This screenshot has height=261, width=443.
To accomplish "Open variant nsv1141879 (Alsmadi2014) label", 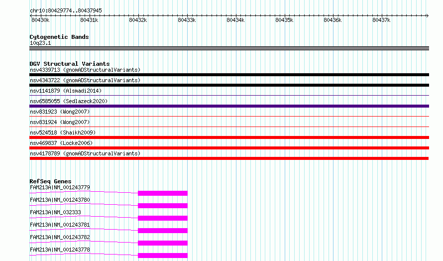I will pos(66,91).
